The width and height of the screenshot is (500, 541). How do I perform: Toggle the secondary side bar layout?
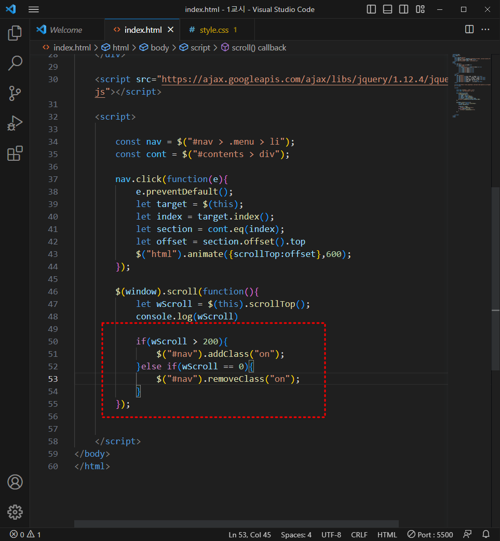(403, 9)
